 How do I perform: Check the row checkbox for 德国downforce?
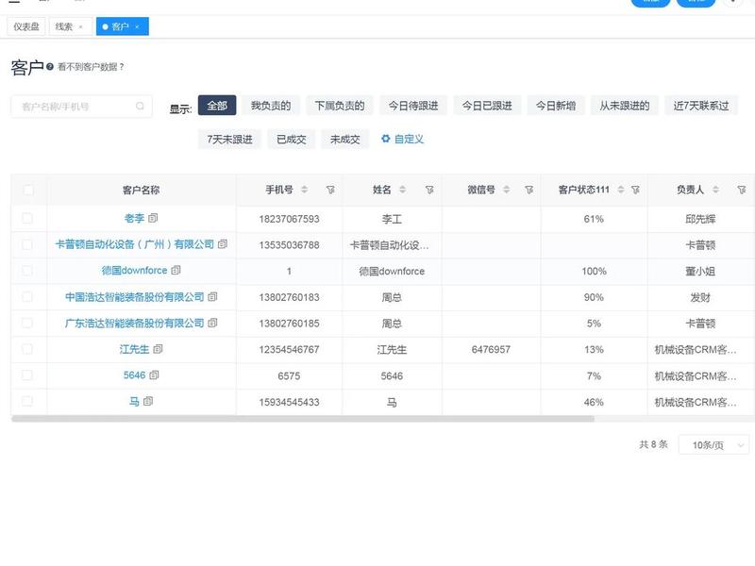coord(27,271)
